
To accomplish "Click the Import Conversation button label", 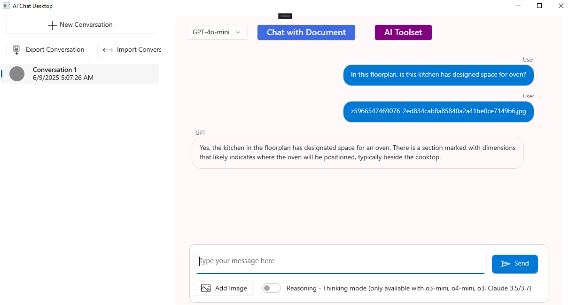I will [139, 50].
